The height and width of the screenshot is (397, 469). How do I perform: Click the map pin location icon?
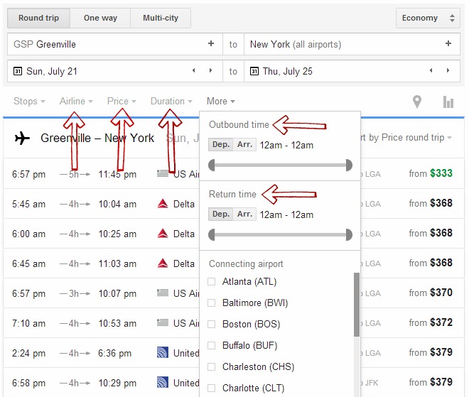coord(417,102)
